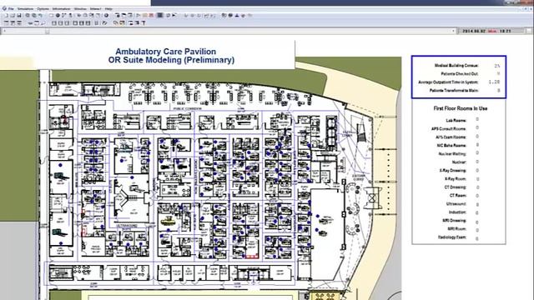Click the PUBLIC CORRIDOR label on floor plan
This screenshot has width=534, height=300.
[187, 109]
